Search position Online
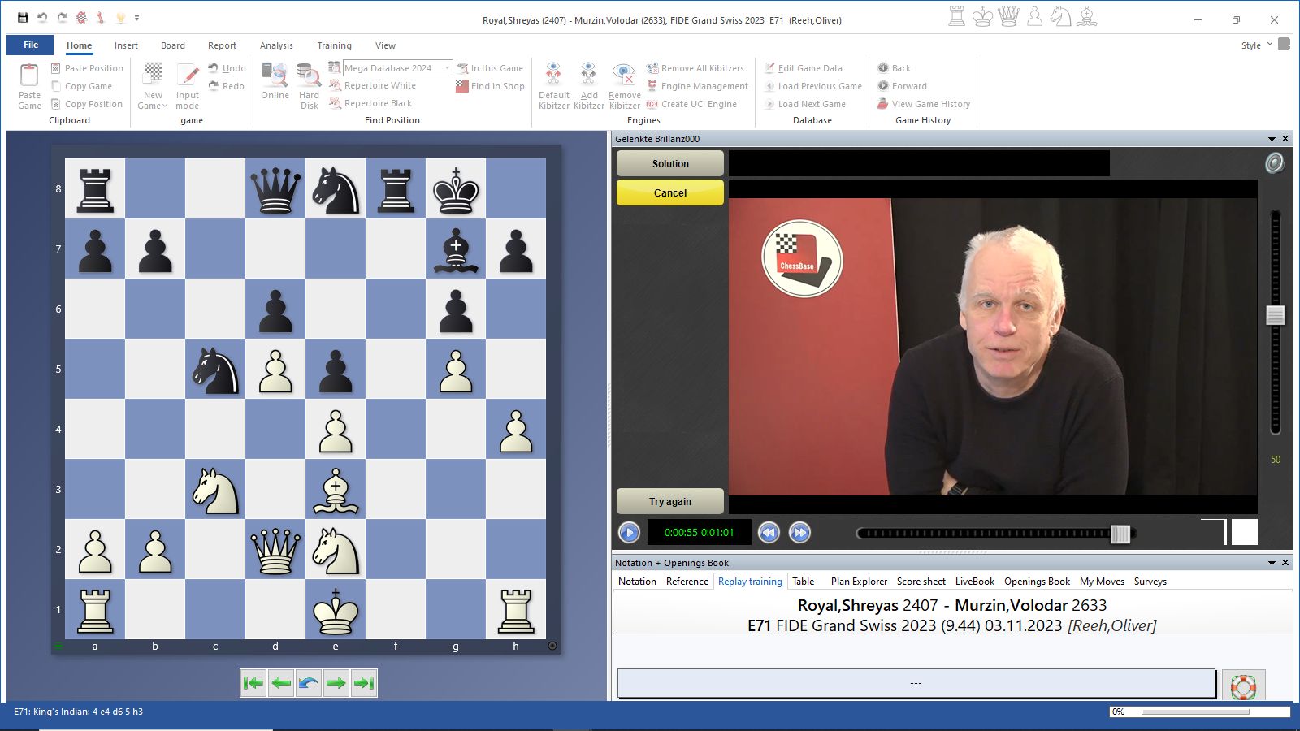 [275, 81]
